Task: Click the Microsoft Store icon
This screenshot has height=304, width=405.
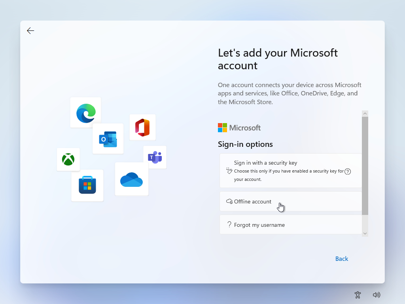Action: [x=87, y=185]
